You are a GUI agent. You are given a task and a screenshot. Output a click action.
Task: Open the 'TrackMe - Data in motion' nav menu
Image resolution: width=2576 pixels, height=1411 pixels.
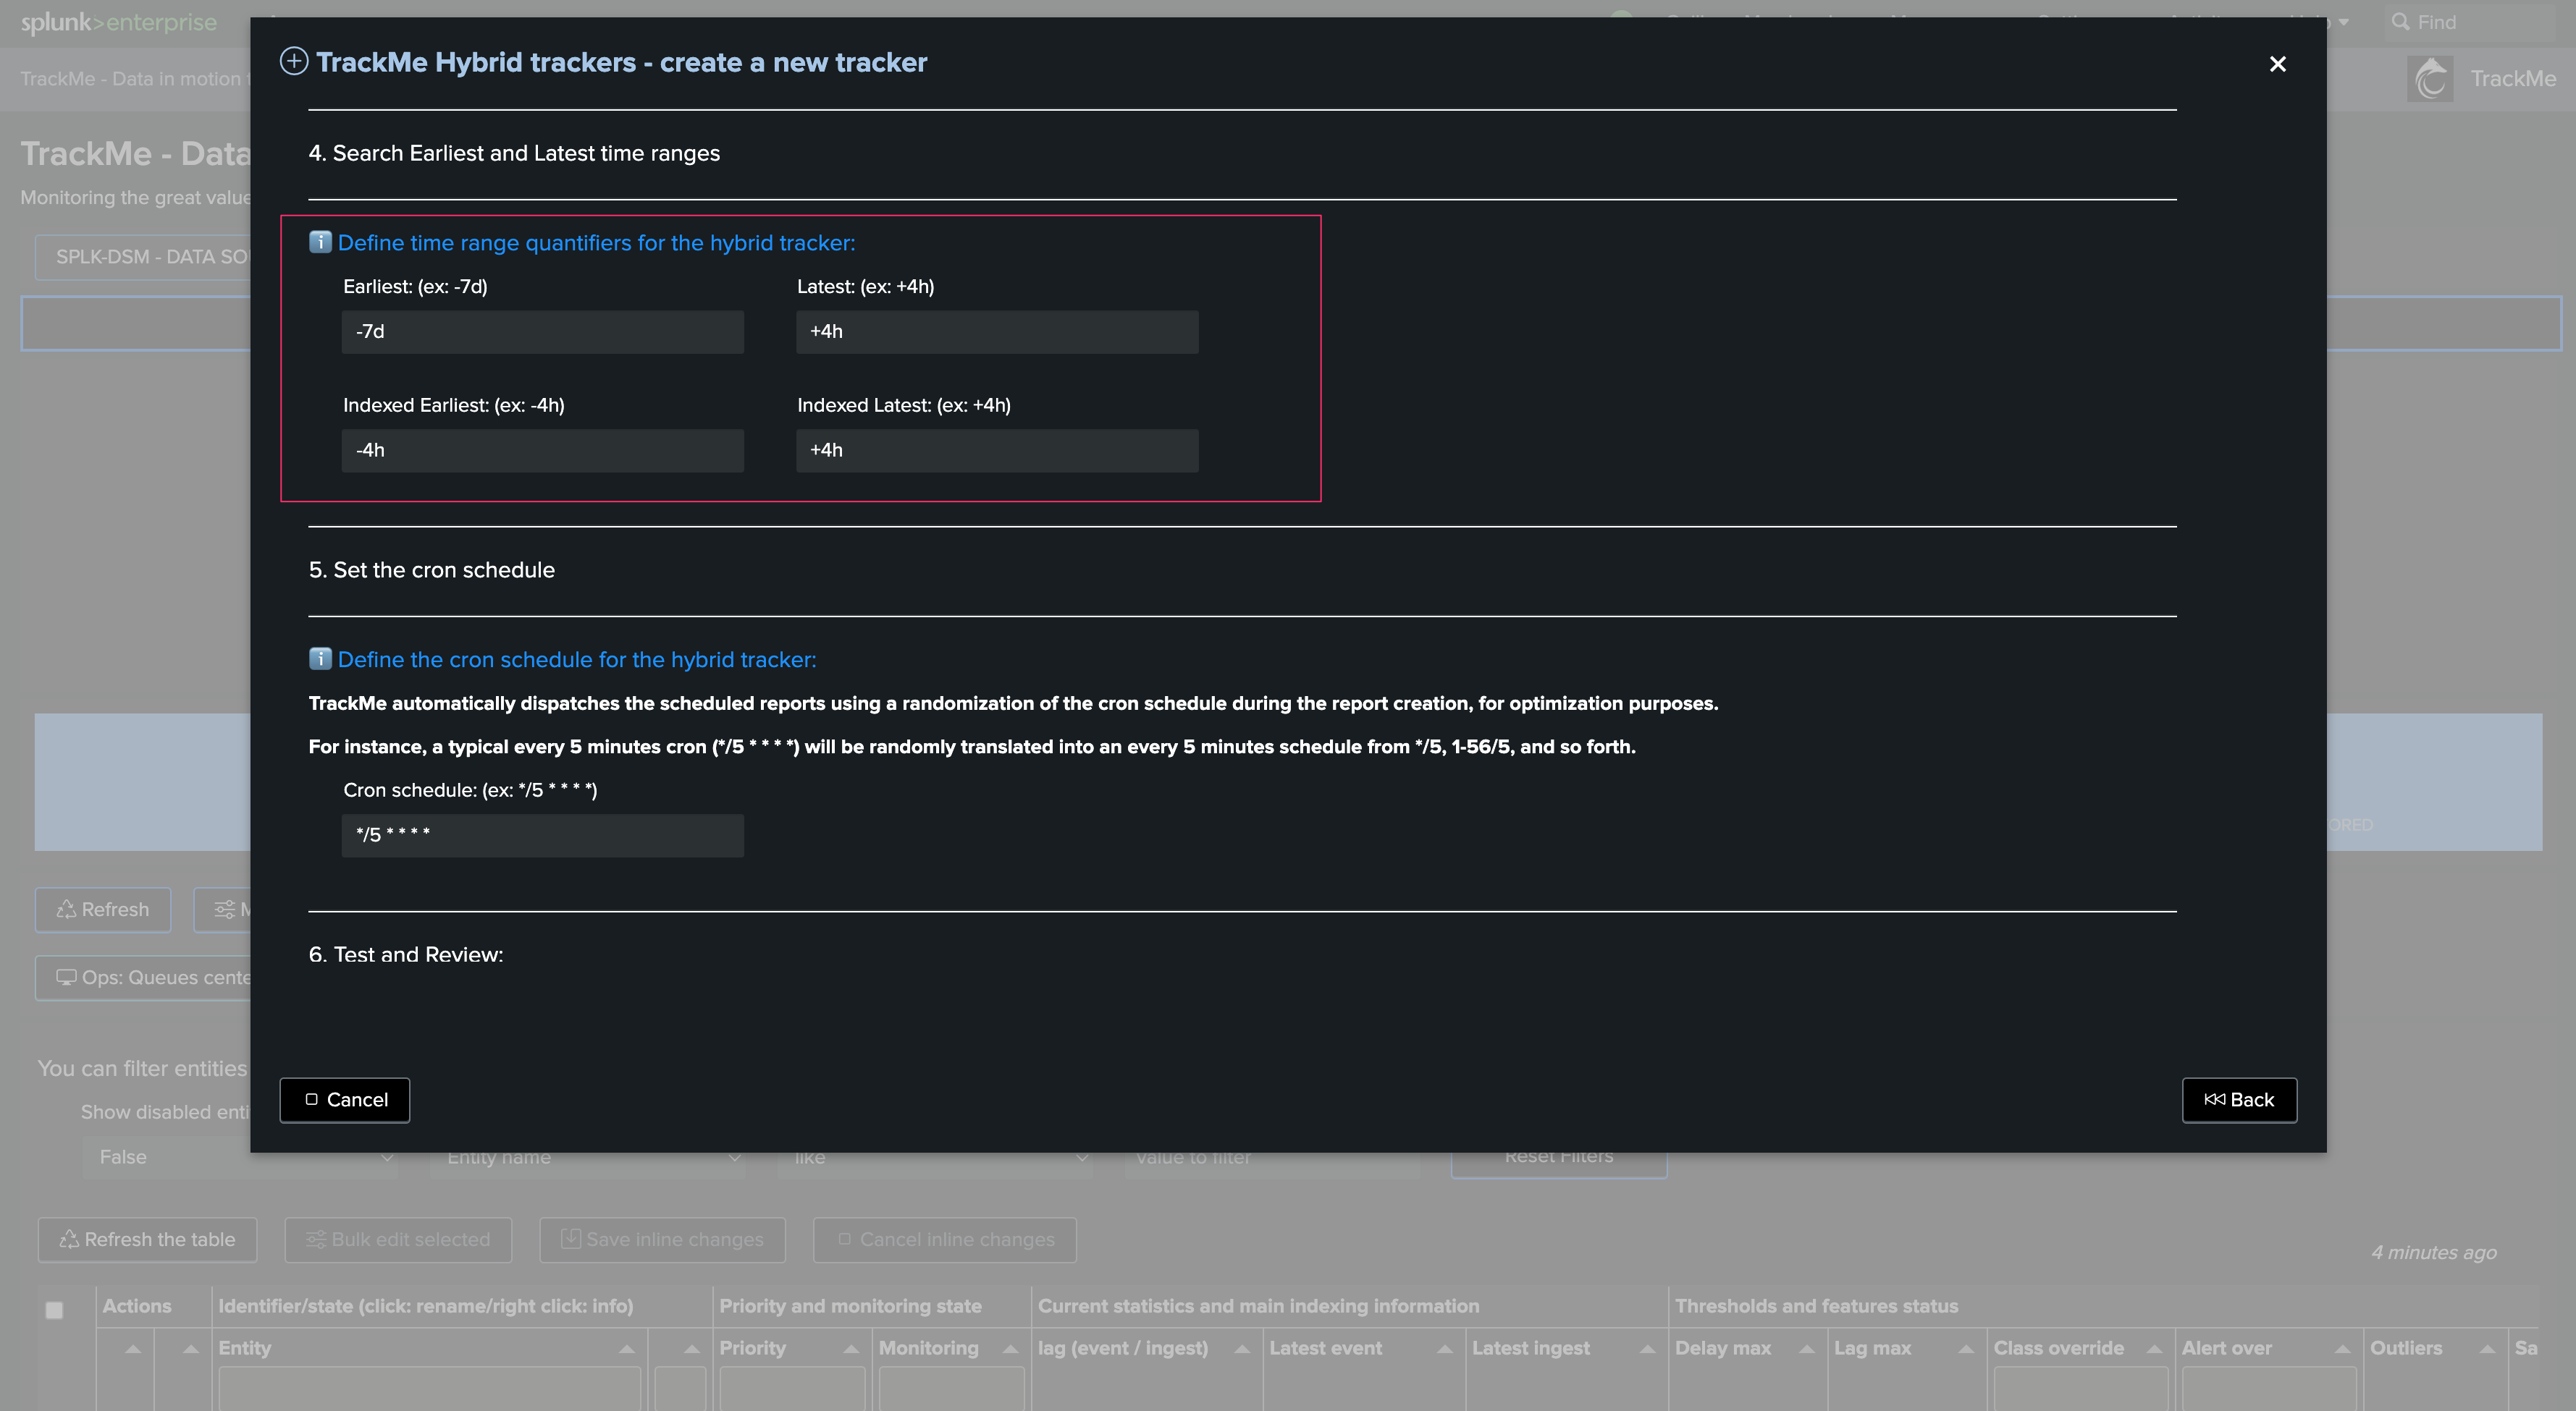(x=135, y=79)
